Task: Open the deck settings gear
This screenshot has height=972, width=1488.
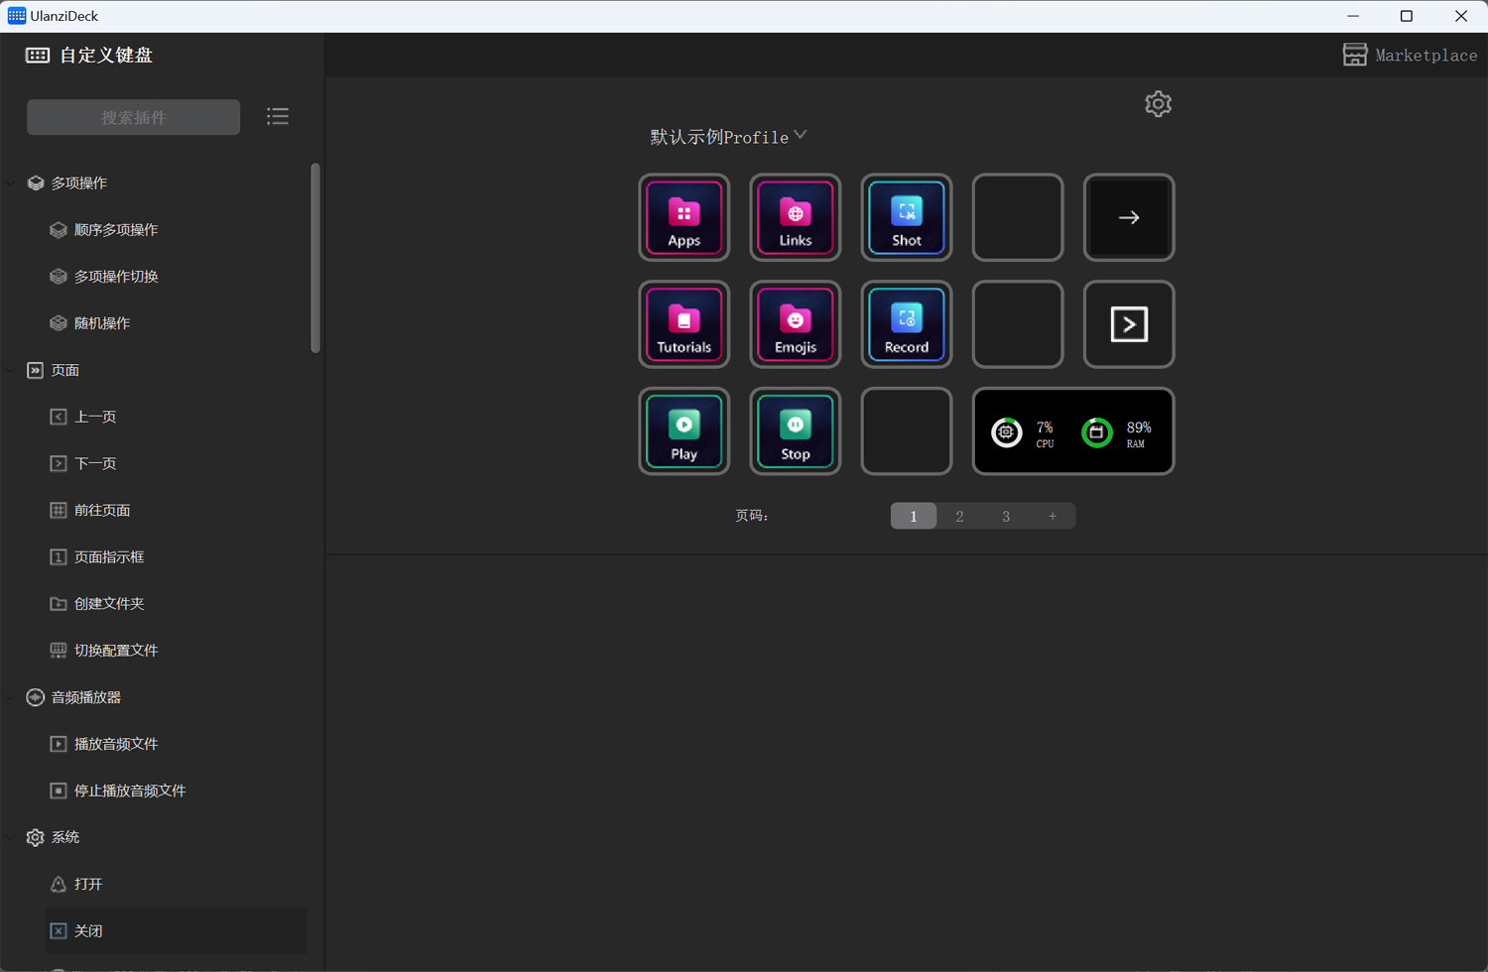Action: pos(1158,104)
